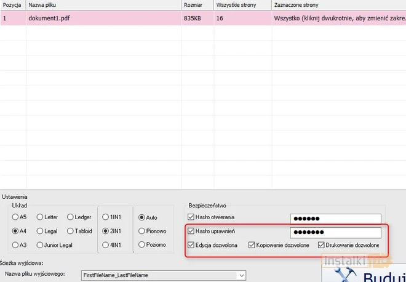This screenshot has width=406, height=282.
Task: Select the A3 paper size
Action: pyautogui.click(x=15, y=245)
